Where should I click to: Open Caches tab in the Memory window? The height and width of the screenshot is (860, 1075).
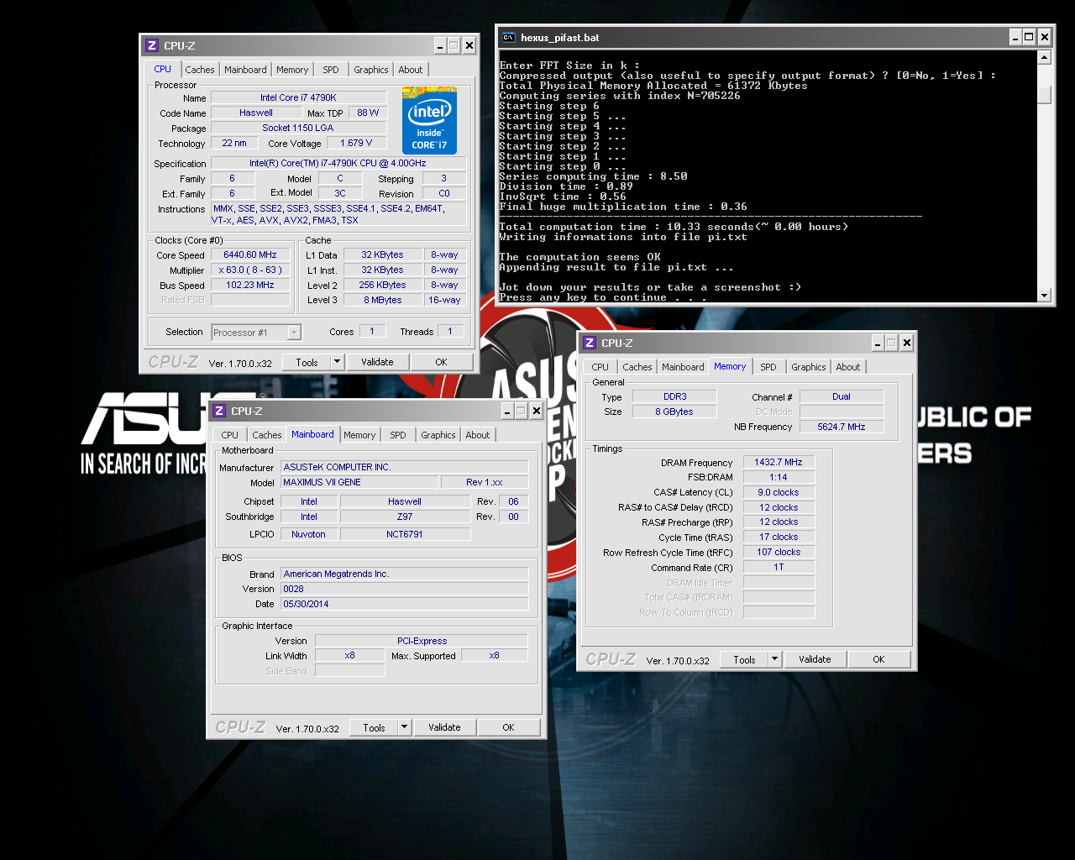coord(637,367)
